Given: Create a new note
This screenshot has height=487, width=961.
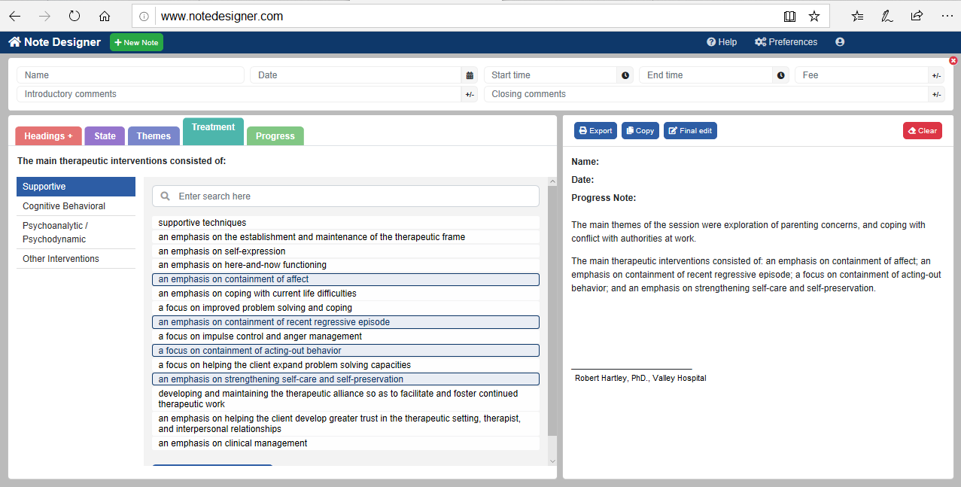Looking at the screenshot, I should pyautogui.click(x=136, y=42).
